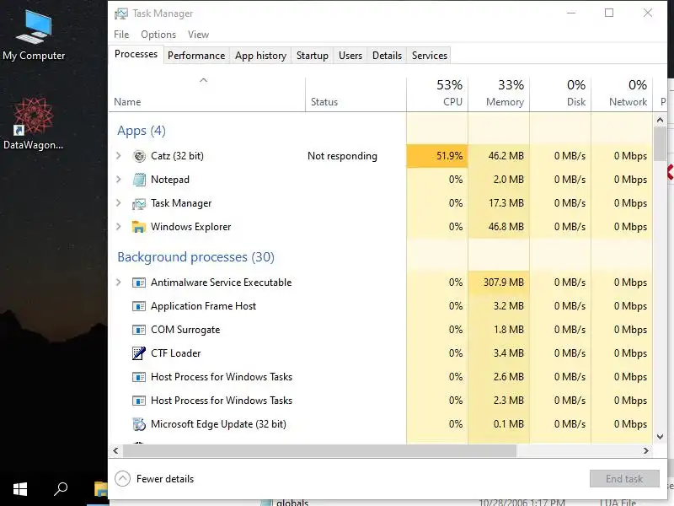Select the CTF Loader row name
Viewport: 674px width, 506px height.
(175, 353)
